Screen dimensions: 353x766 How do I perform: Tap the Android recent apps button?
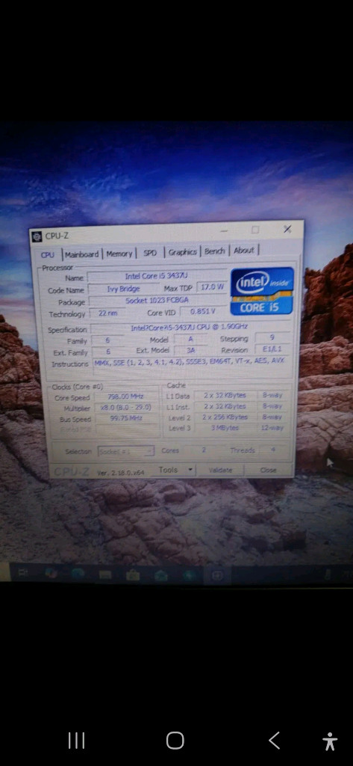pos(76,741)
